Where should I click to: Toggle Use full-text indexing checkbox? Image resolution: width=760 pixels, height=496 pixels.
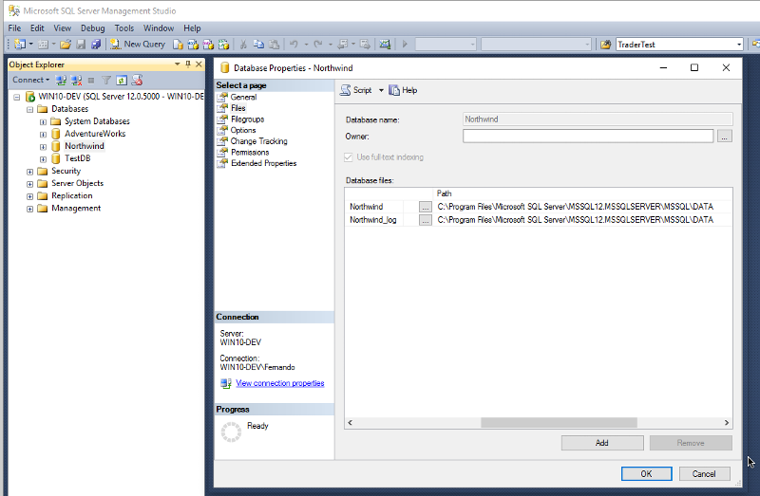(x=348, y=157)
